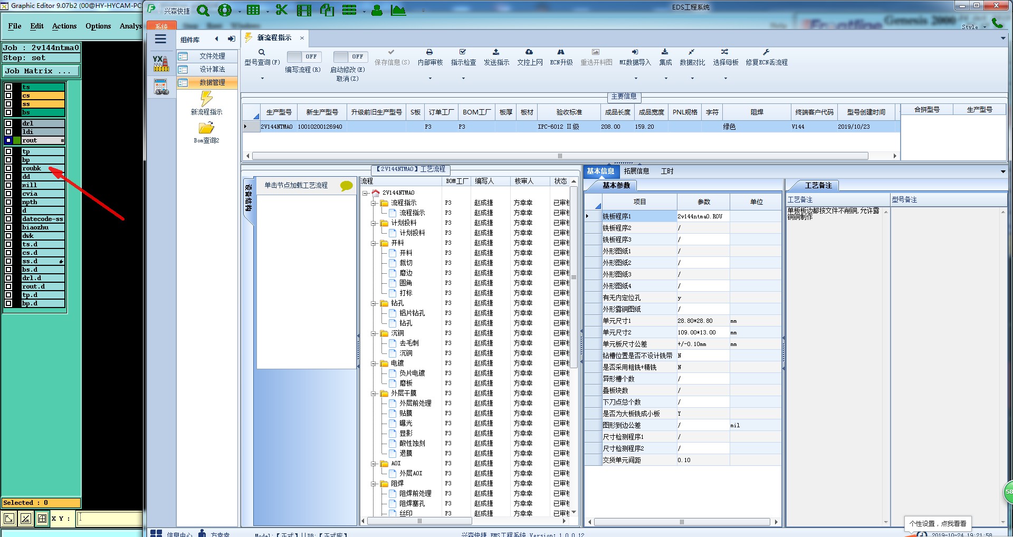
Task: Open the Style dropdown
Action: (x=974, y=27)
